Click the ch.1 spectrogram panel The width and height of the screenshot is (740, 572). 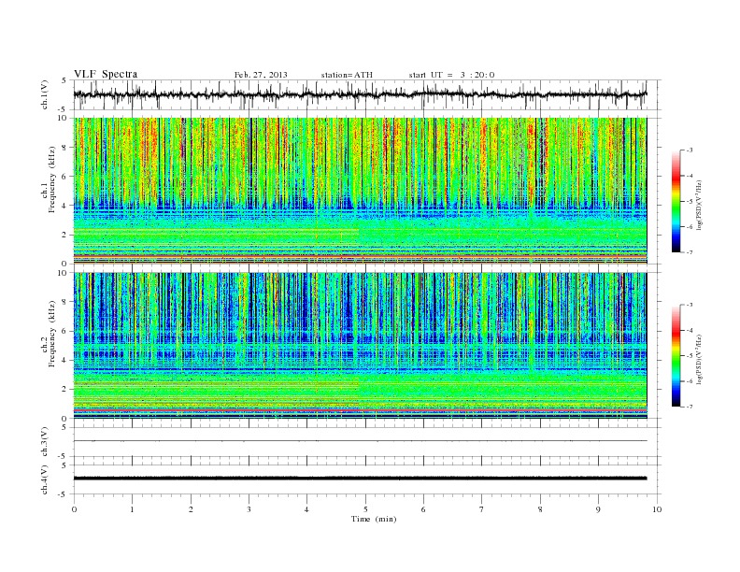click(360, 191)
